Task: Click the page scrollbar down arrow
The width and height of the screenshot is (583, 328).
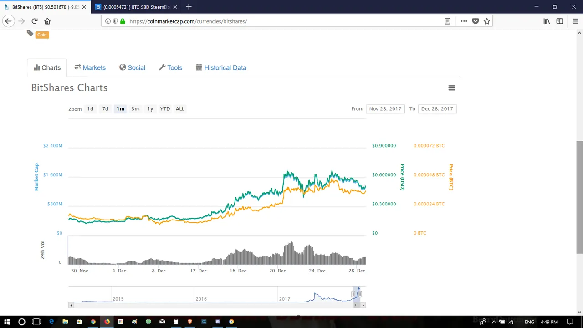Action: click(579, 312)
